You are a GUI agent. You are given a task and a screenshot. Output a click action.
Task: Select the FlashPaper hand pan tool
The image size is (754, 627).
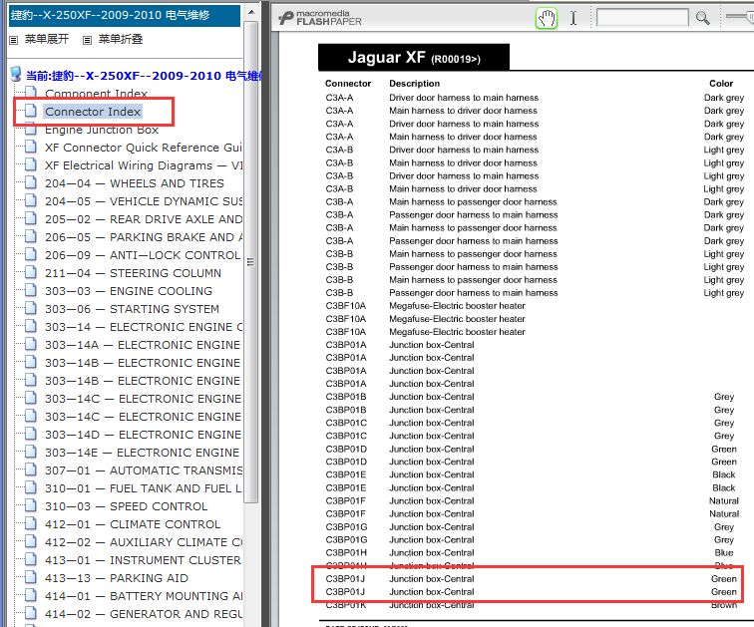point(547,19)
